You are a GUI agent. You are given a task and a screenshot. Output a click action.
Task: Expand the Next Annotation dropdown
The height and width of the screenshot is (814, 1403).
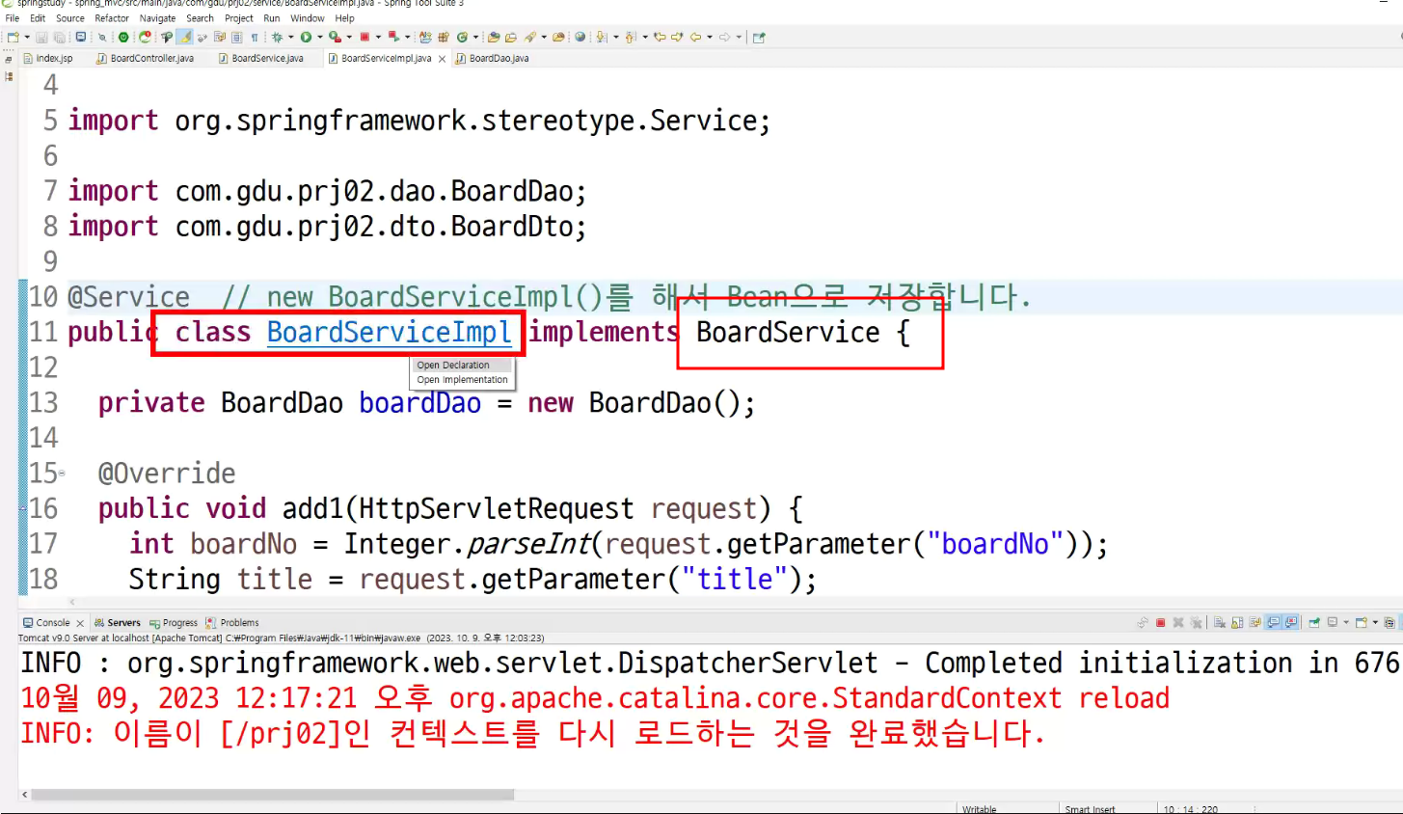point(616,38)
